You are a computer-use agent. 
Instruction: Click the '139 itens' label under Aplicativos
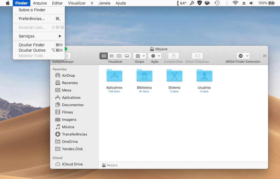tap(114, 91)
